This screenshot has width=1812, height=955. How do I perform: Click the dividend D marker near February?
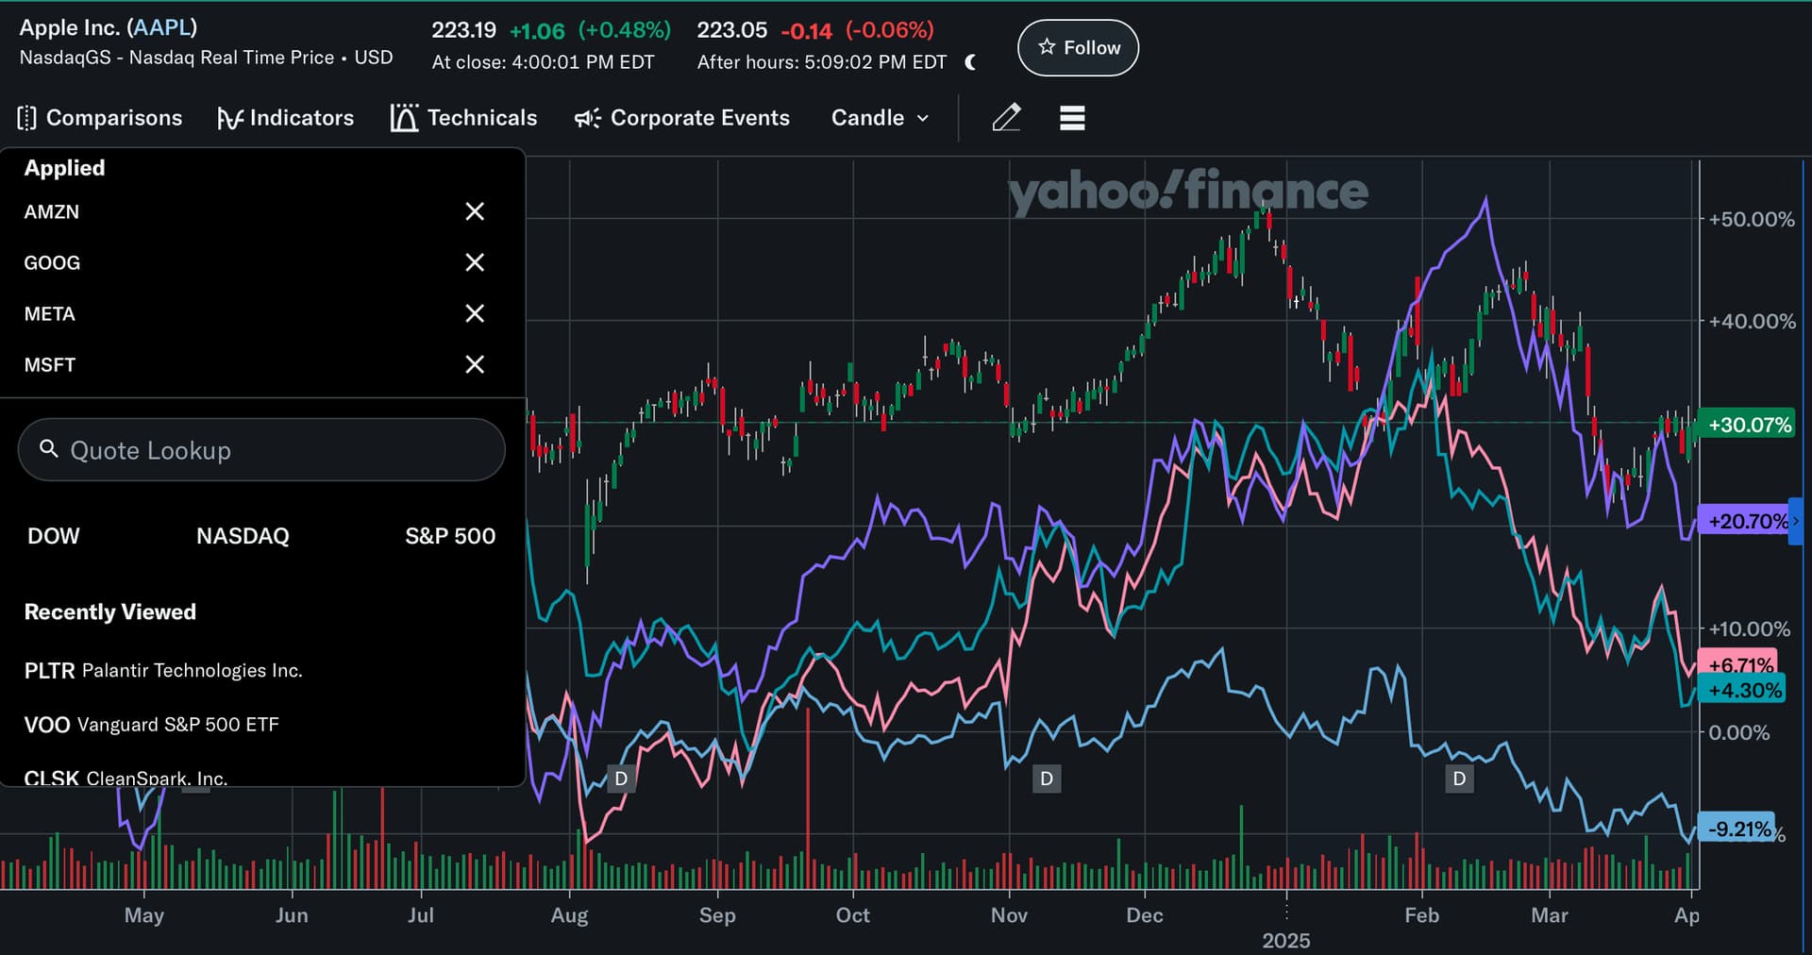coord(1460,779)
